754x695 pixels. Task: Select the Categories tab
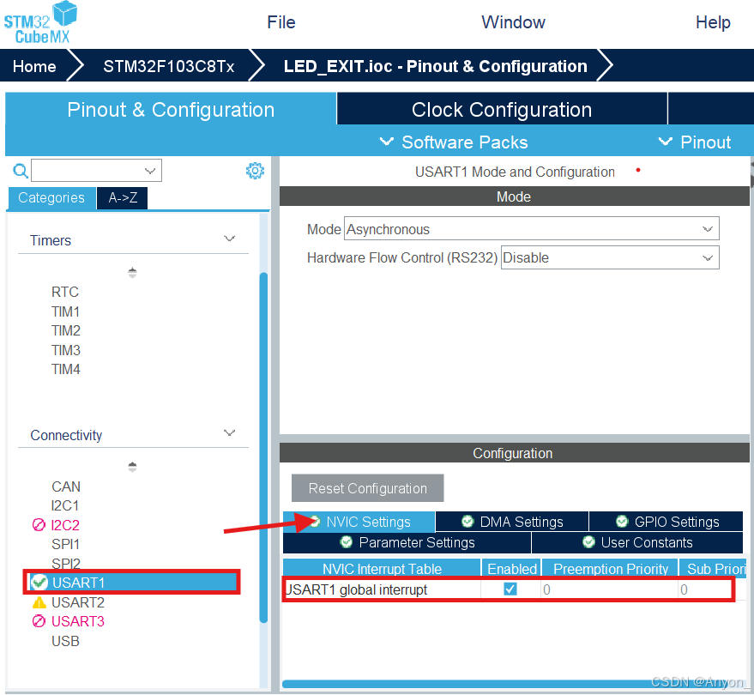(51, 197)
